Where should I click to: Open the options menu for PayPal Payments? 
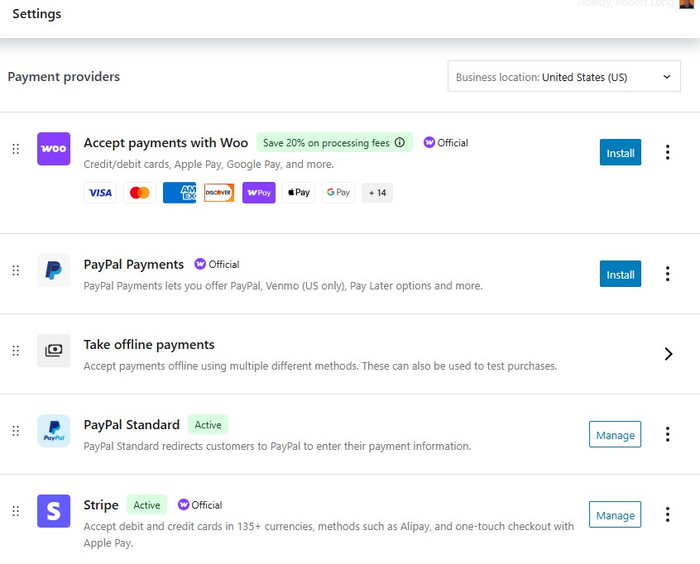(668, 274)
